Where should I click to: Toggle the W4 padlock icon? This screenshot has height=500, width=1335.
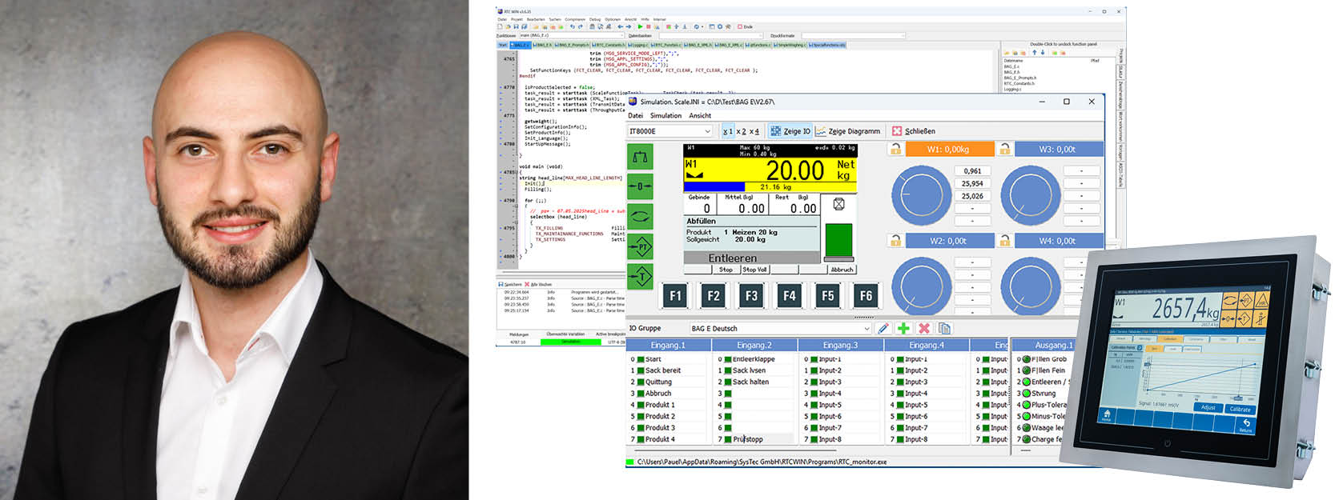coord(1004,240)
